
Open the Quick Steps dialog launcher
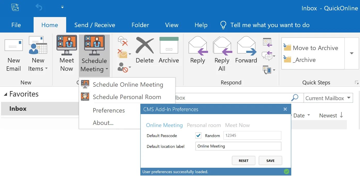[x=357, y=83]
